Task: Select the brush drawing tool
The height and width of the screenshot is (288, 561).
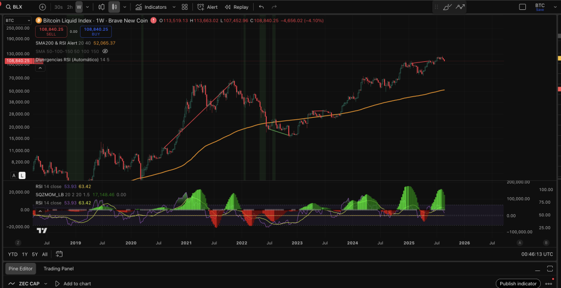Action: (447, 7)
